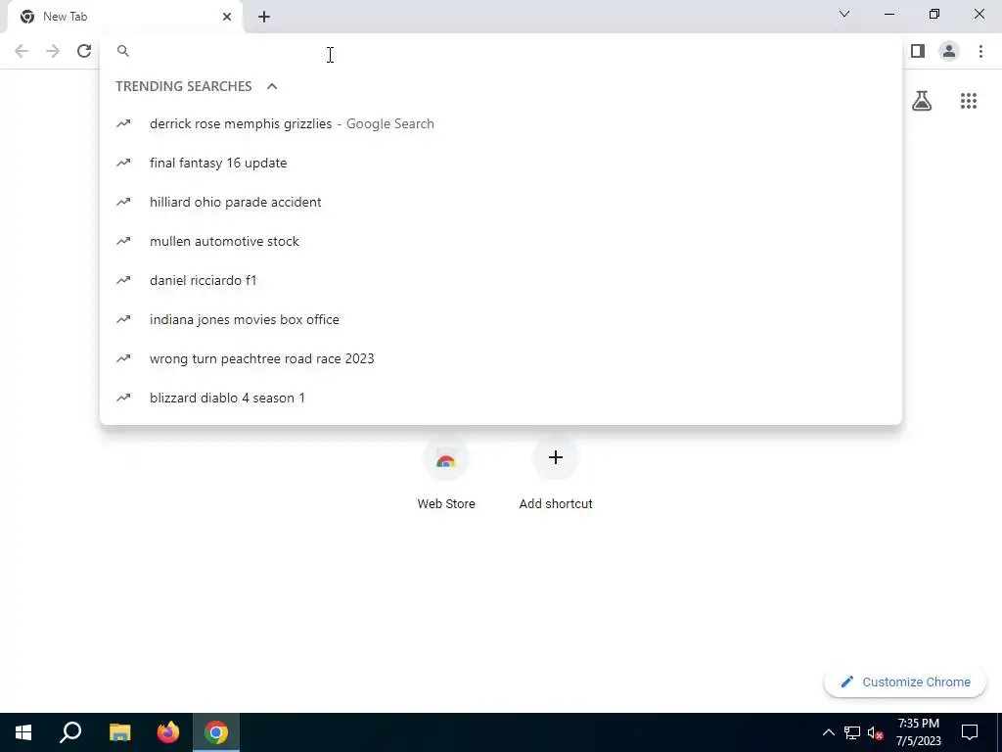The width and height of the screenshot is (1002, 752).
Task: Click the muted volume tray icon
Action: click(x=876, y=732)
